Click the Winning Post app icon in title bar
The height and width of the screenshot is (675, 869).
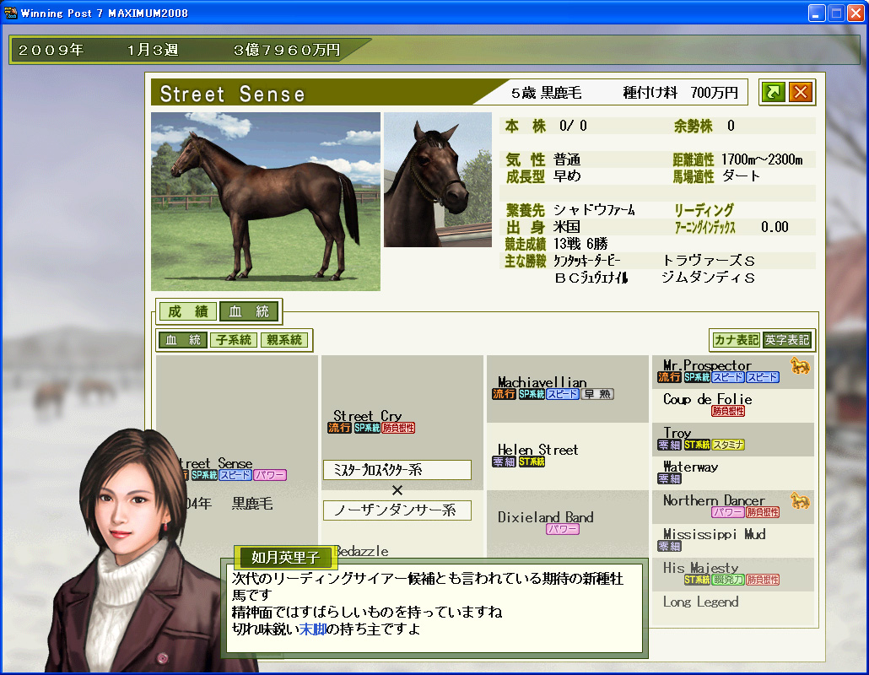10,12
